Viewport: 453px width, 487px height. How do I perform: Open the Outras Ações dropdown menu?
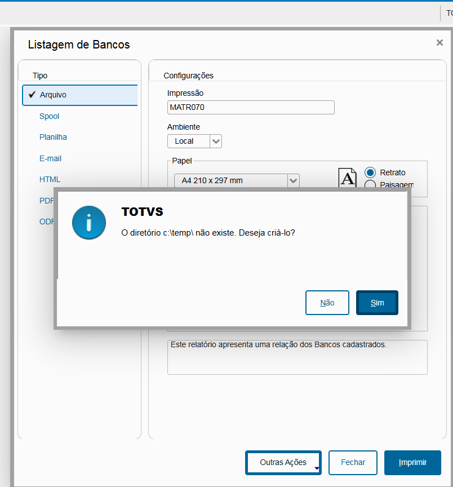pyautogui.click(x=283, y=463)
